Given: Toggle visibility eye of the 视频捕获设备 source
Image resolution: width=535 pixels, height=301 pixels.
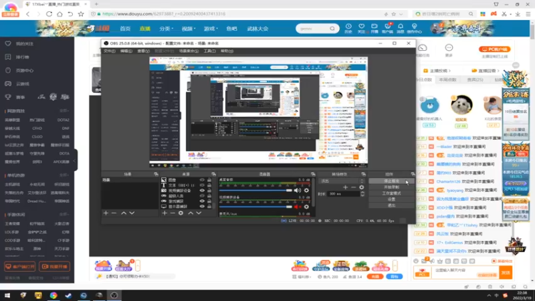Looking at the screenshot, I should [x=202, y=191].
